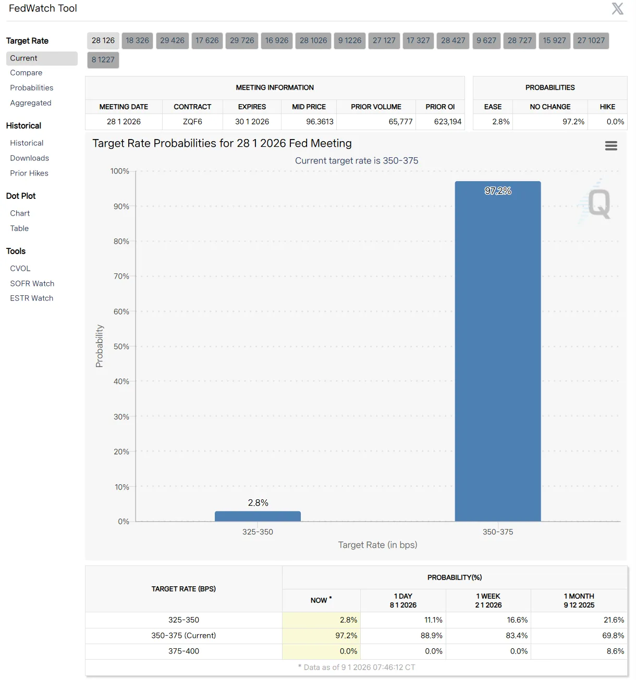The width and height of the screenshot is (636, 680).
Task: Open the chart hamburger menu
Action: pyautogui.click(x=611, y=146)
